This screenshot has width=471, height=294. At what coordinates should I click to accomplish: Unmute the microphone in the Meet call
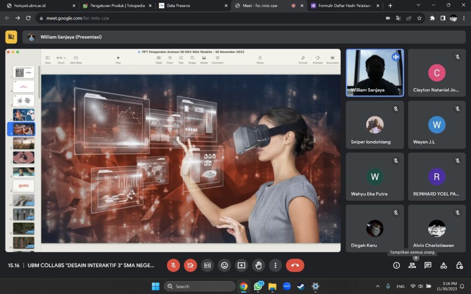tap(173, 265)
